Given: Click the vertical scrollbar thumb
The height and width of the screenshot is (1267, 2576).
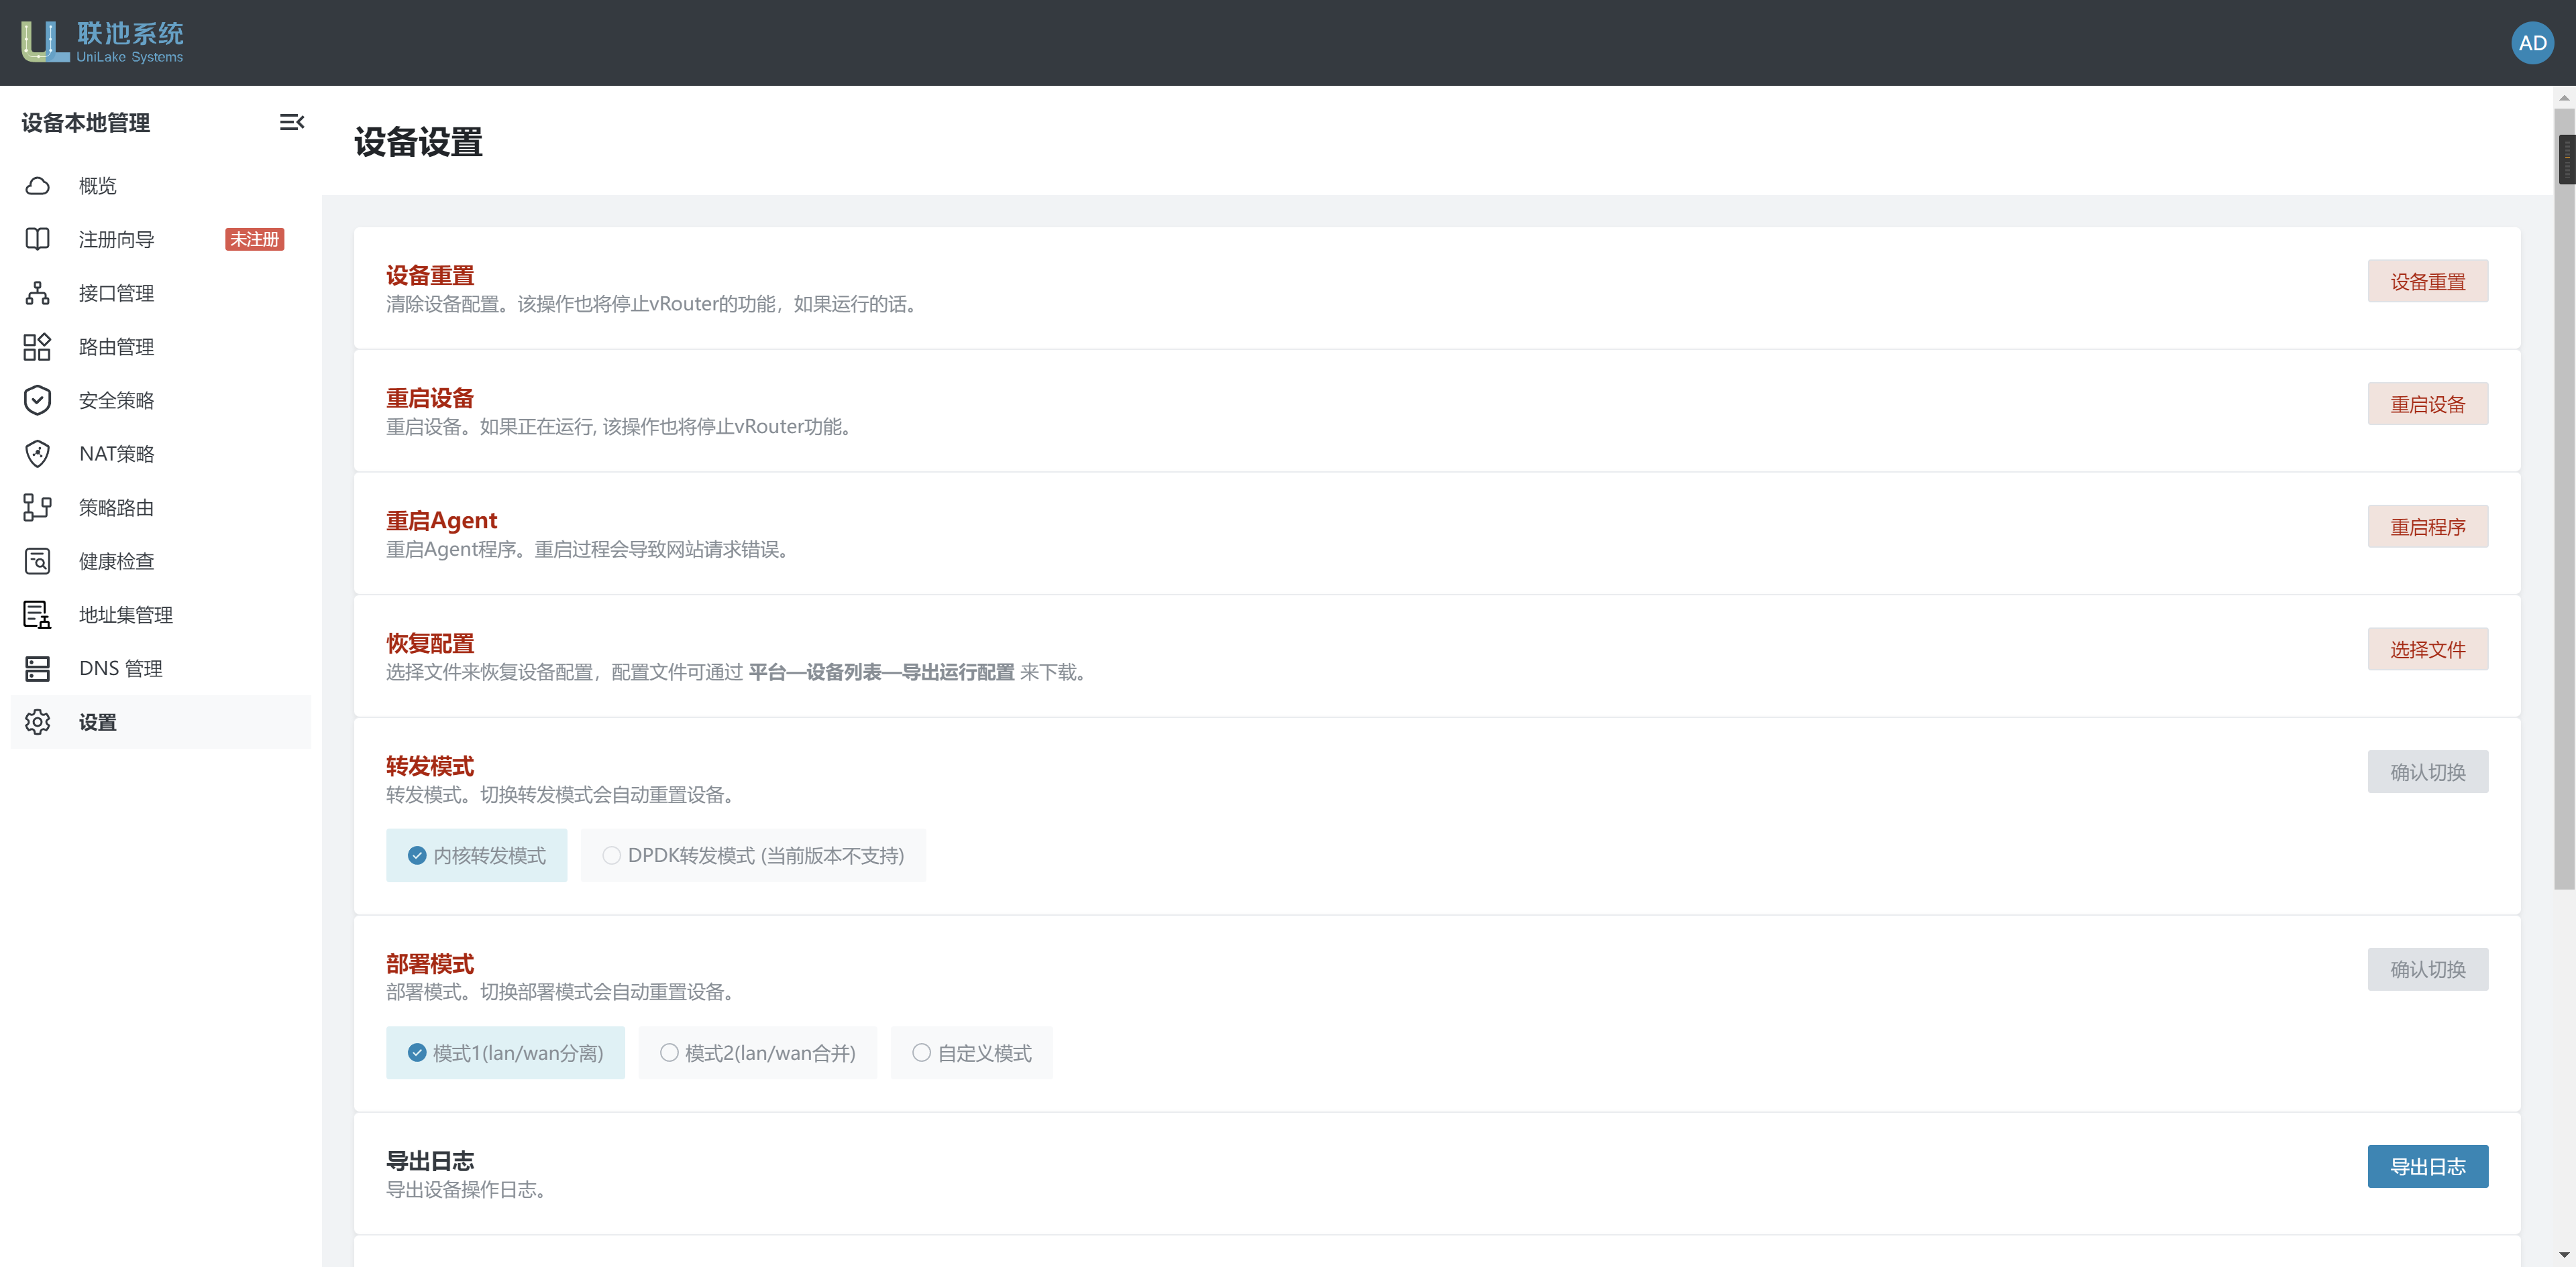Looking at the screenshot, I should tap(2565, 499).
